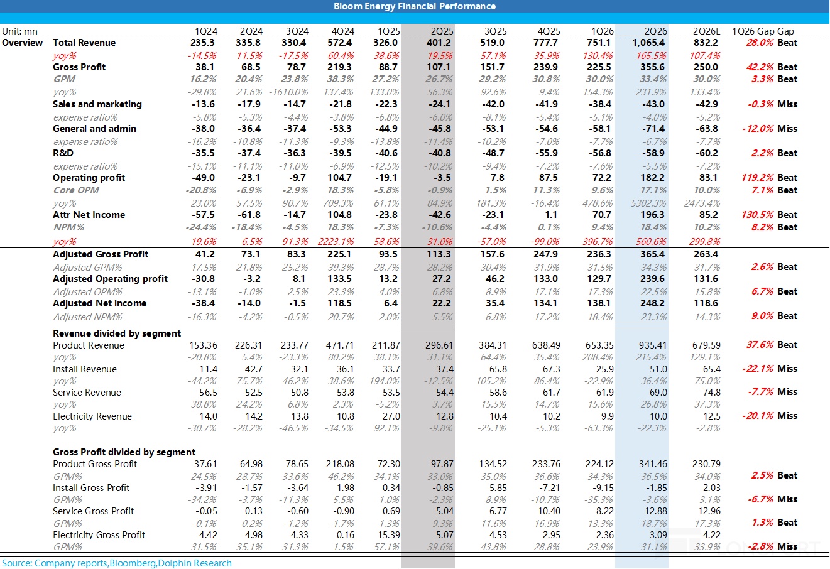Click the 'Bloom Energy Financial Performance' title
Image resolution: width=830 pixels, height=569 pixels.
(415, 6)
